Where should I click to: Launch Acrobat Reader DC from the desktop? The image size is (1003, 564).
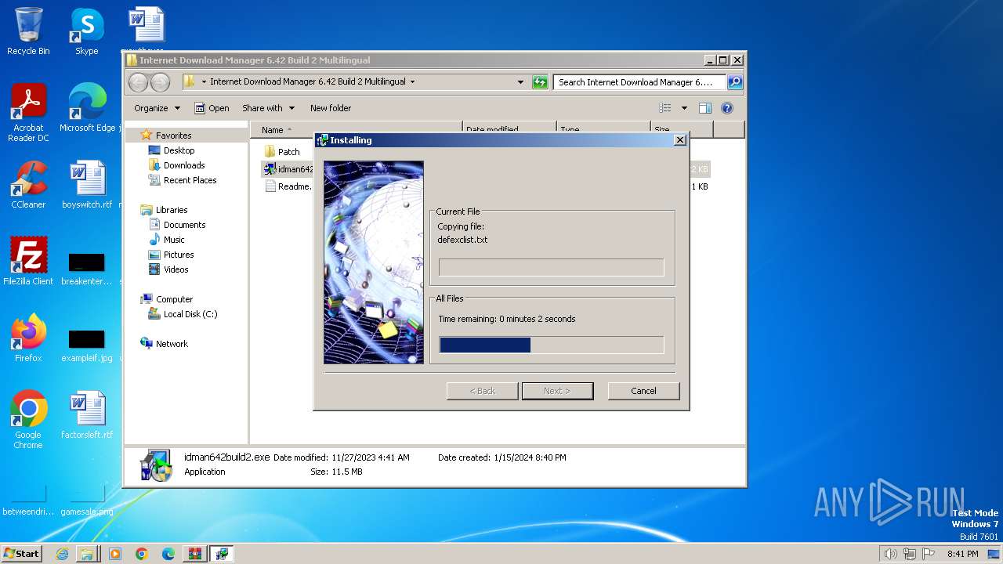point(28,113)
